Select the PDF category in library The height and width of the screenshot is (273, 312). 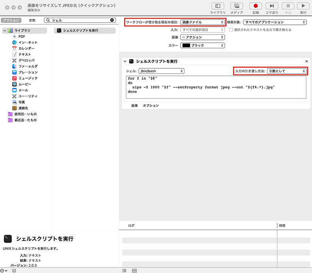22,36
